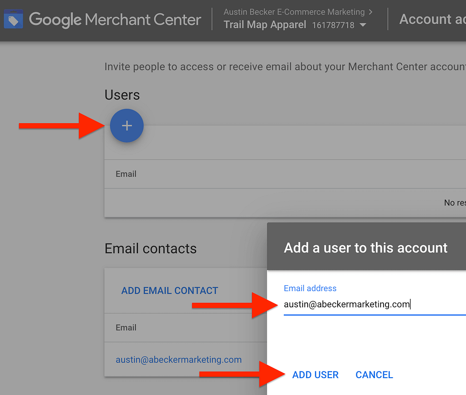Expand the Austin Becker E-Commerce Marketing breadcrumb chevron
This screenshot has height=395, width=466.
click(370, 12)
